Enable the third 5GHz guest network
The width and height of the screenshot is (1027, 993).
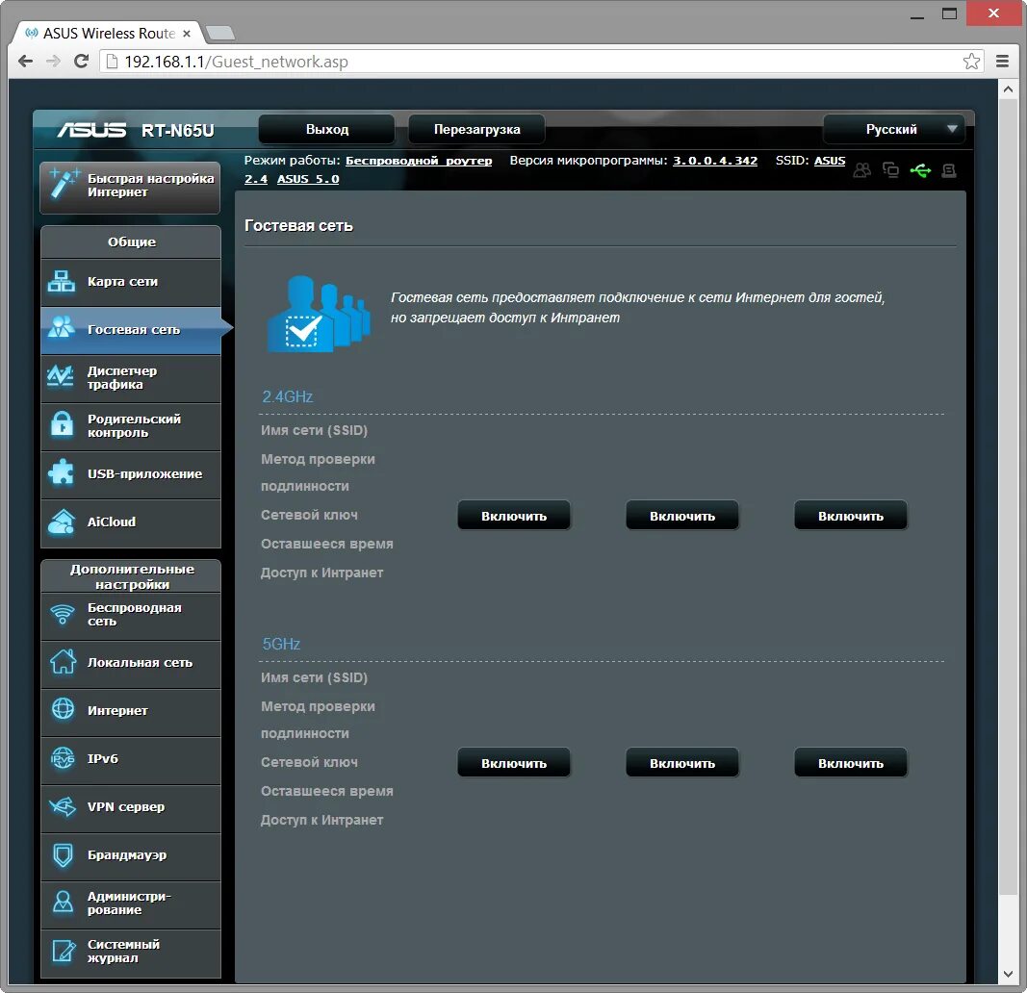pos(850,761)
